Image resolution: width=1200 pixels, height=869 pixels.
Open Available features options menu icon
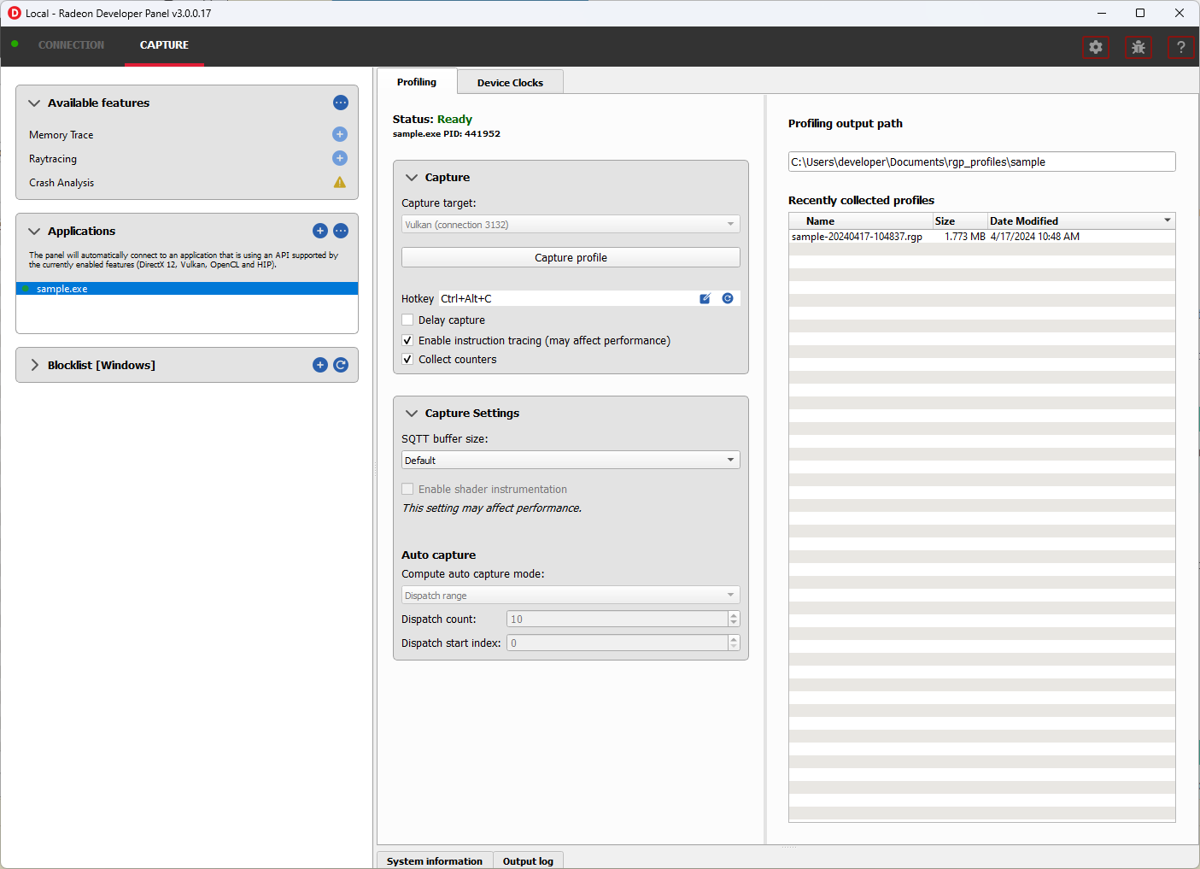point(341,103)
